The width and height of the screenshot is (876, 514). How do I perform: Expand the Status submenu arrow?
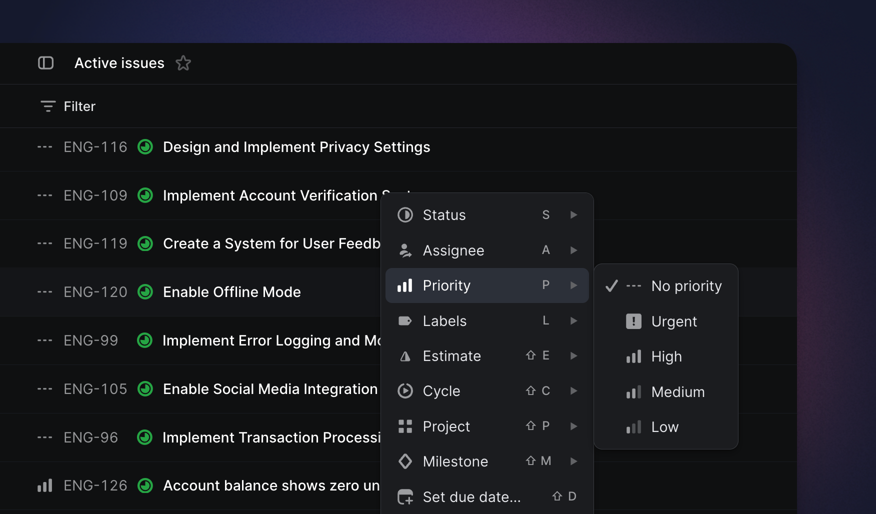[573, 215]
